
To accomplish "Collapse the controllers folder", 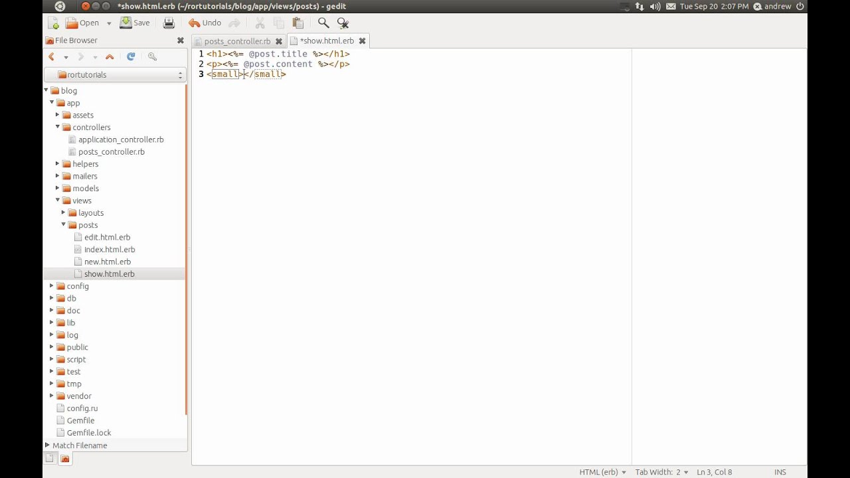I will click(58, 127).
